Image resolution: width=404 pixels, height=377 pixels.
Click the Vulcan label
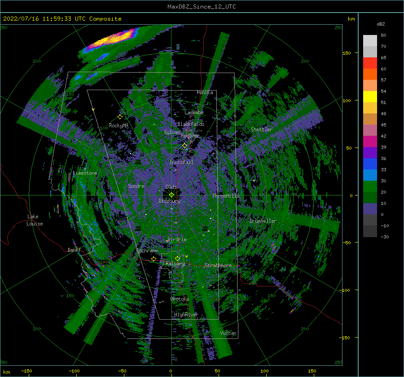(x=228, y=333)
